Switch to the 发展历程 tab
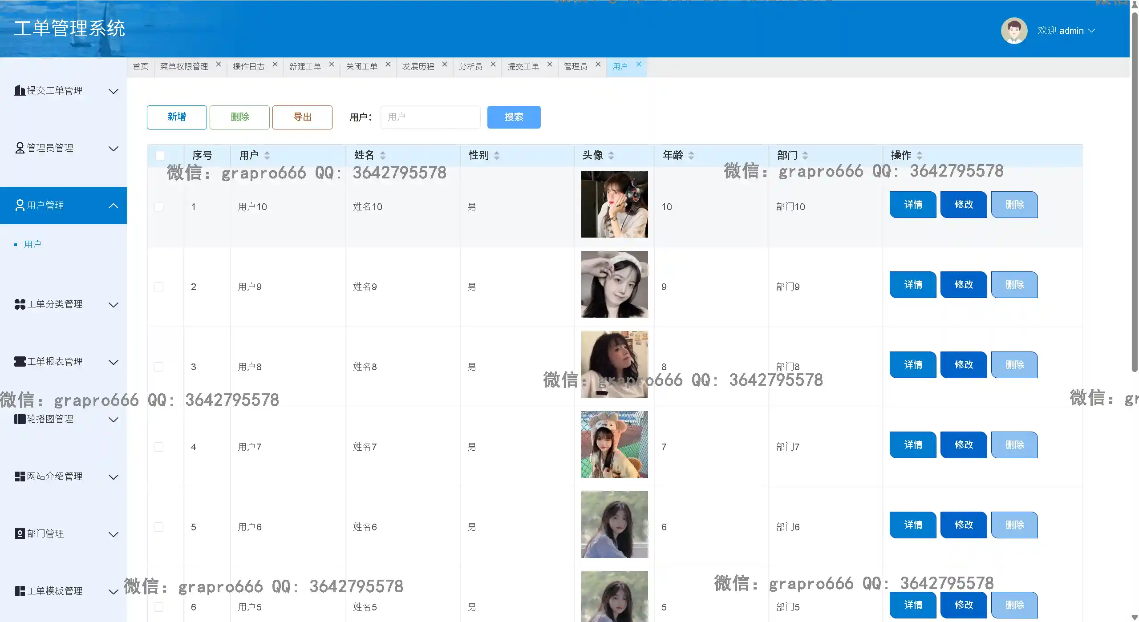 pos(418,66)
